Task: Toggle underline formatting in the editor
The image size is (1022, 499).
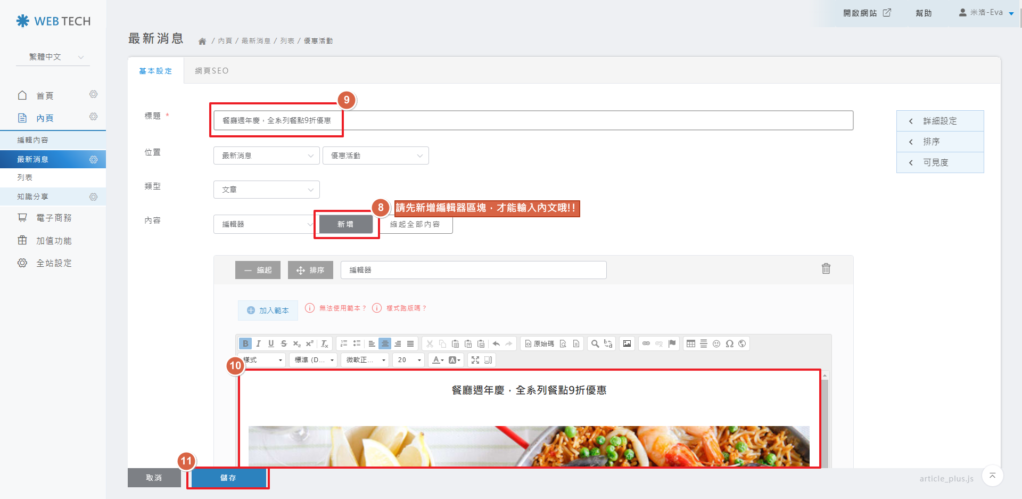Action: 271,343
